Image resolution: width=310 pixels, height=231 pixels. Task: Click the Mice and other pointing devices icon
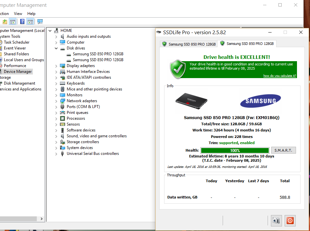point(63,89)
